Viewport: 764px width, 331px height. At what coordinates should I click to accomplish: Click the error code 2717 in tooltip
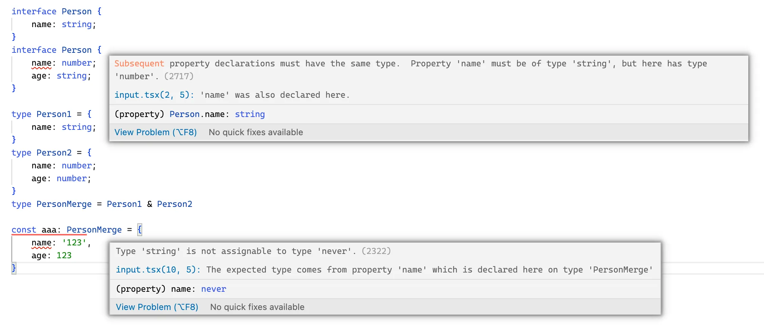coord(179,76)
